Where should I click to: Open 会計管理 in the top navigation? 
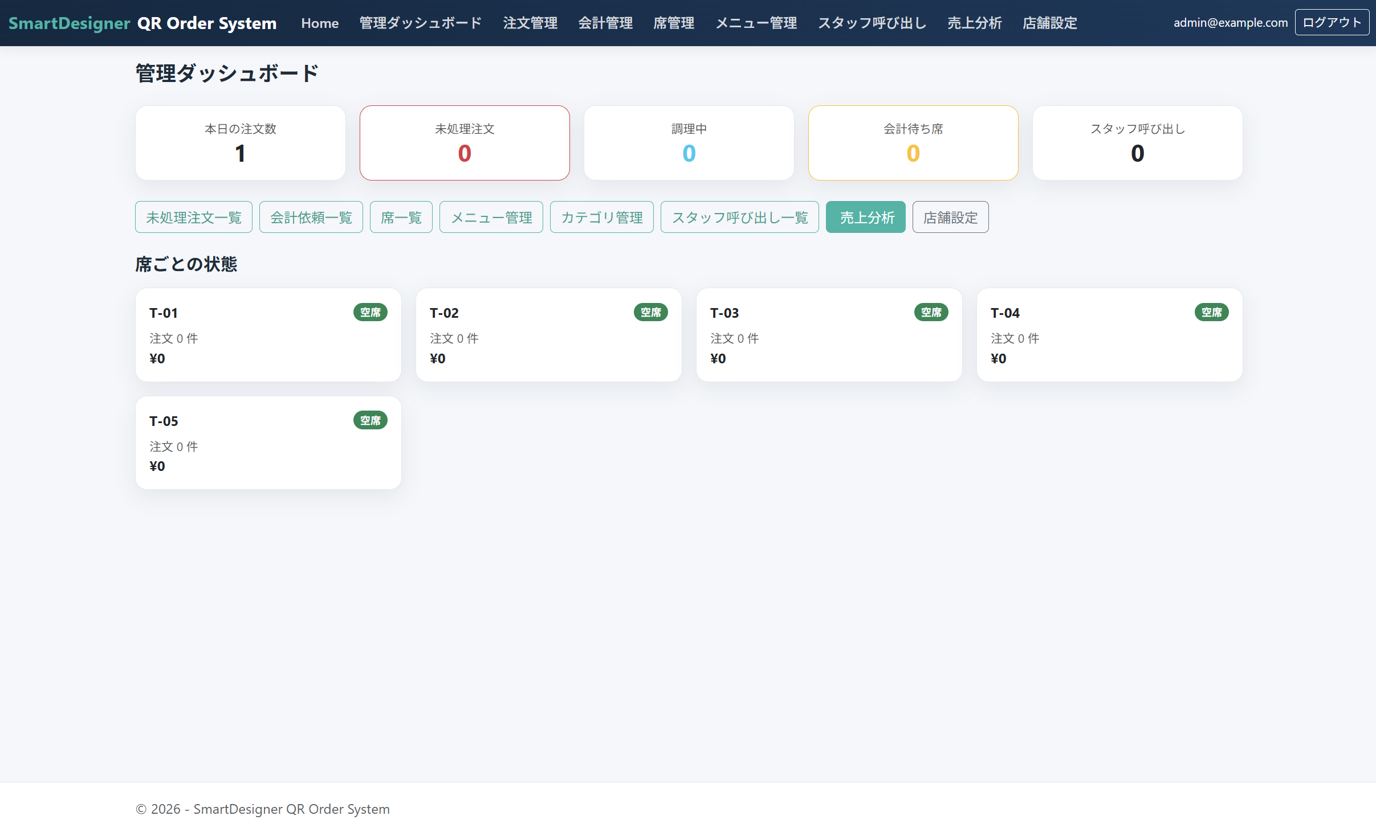tap(605, 23)
